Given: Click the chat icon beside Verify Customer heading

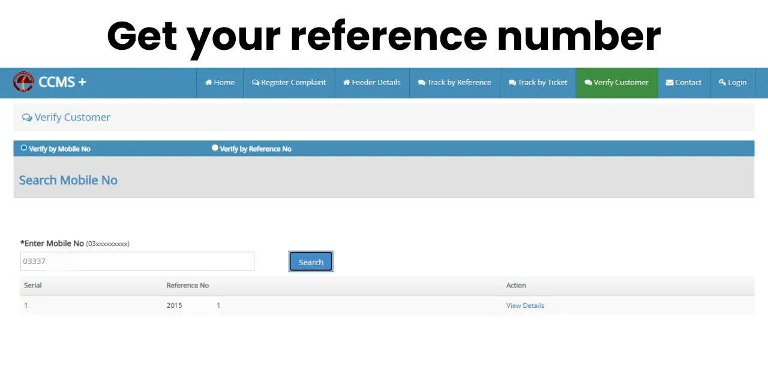Looking at the screenshot, I should point(27,118).
